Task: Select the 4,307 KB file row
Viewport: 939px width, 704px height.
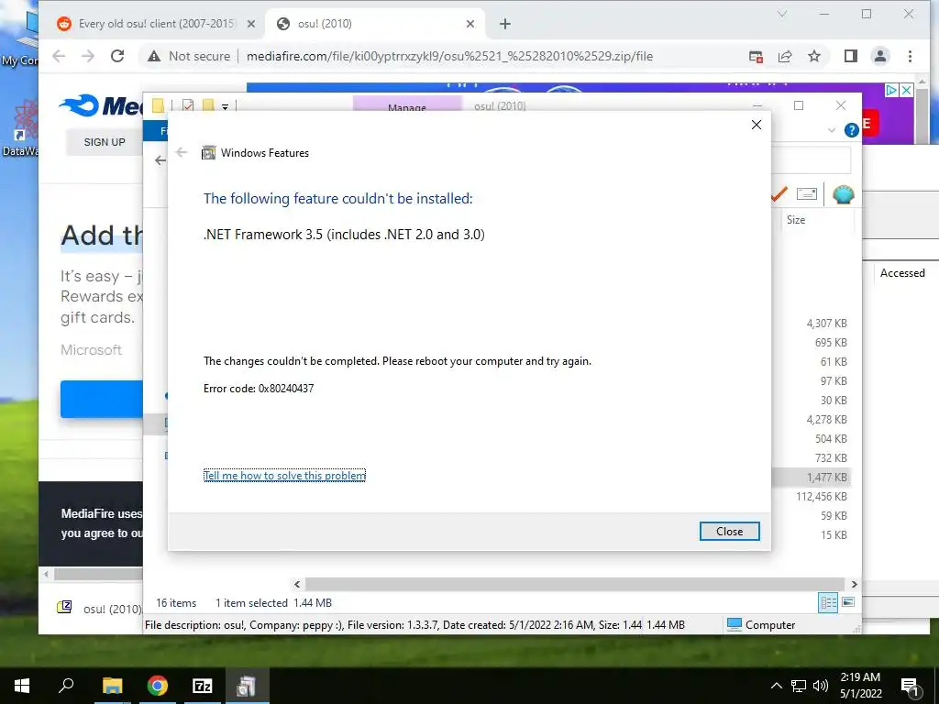Action: point(826,324)
